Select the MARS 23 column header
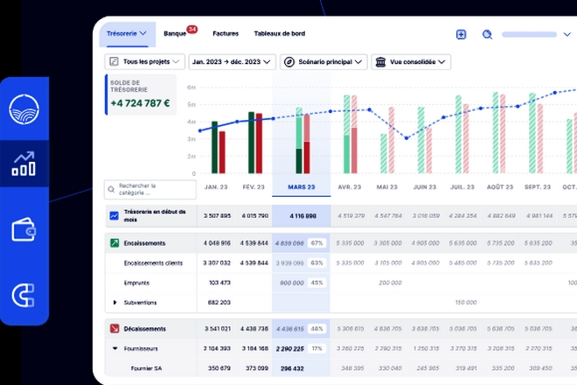The width and height of the screenshot is (577, 385). pos(301,187)
